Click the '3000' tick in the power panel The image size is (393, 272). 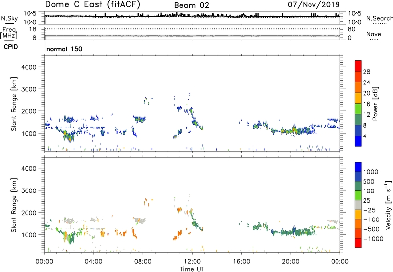28,89
